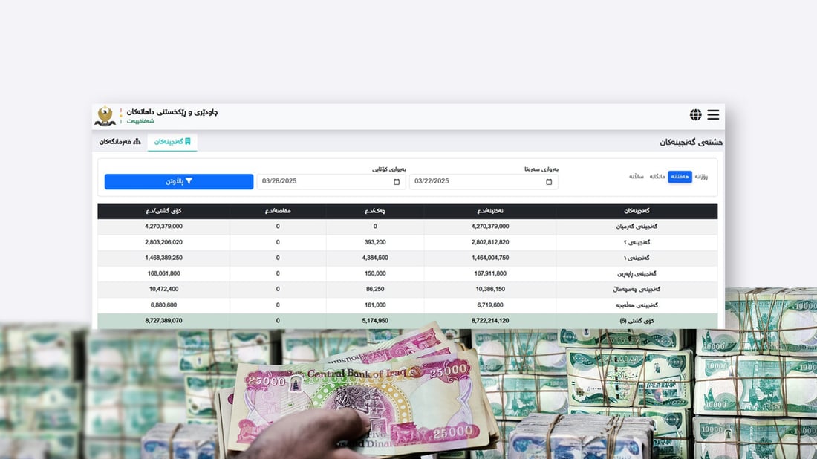Select the هەفتانە (weekly) period option

click(x=680, y=177)
